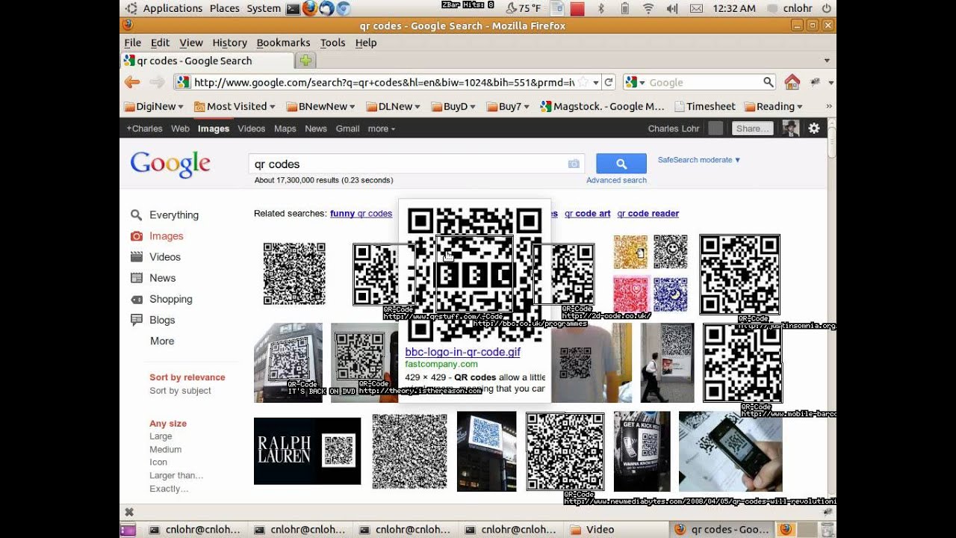
Task: Open the Tools menu
Action: coord(332,43)
